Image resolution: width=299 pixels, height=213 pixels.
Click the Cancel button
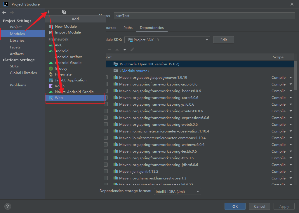tap(259, 206)
